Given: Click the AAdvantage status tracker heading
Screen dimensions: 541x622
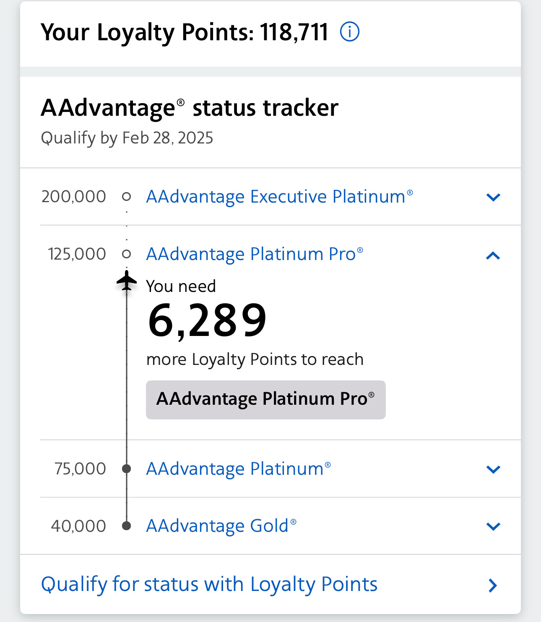Looking at the screenshot, I should pyautogui.click(x=190, y=108).
